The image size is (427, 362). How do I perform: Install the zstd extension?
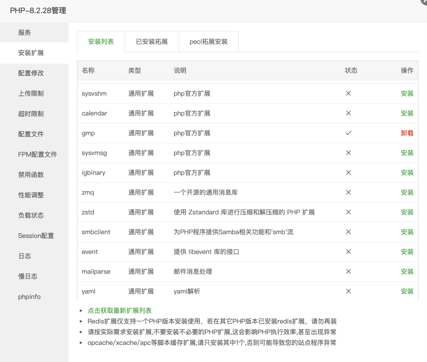click(407, 212)
